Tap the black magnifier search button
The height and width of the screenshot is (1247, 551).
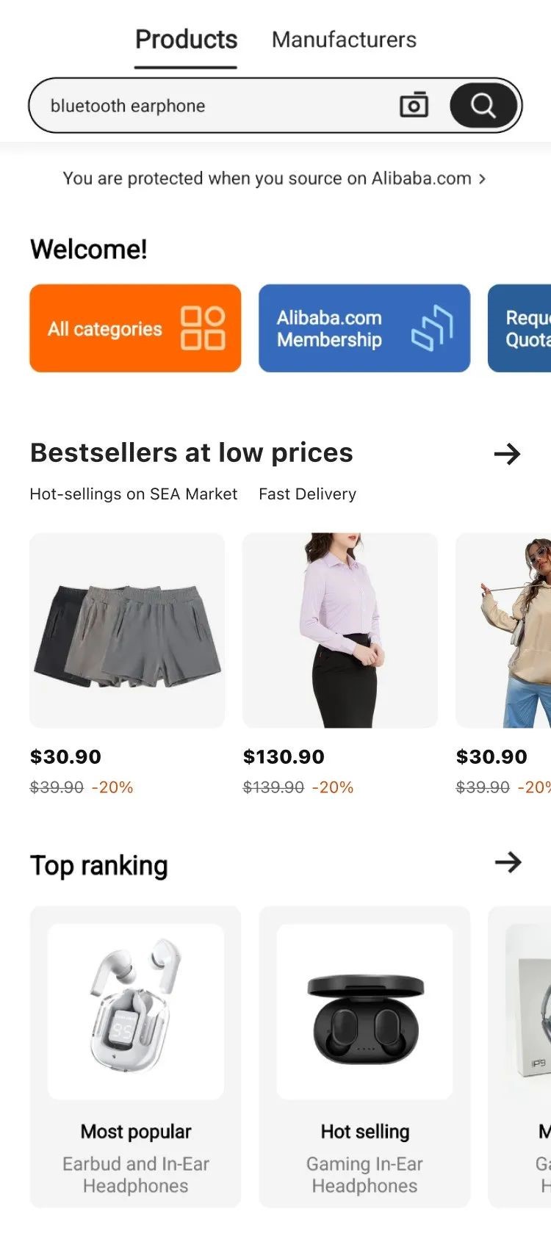pos(483,105)
